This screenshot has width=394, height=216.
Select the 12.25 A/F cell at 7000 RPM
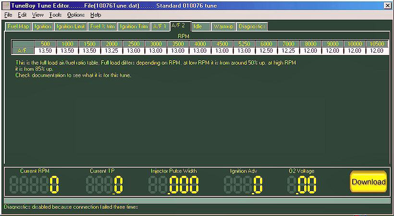288,51
